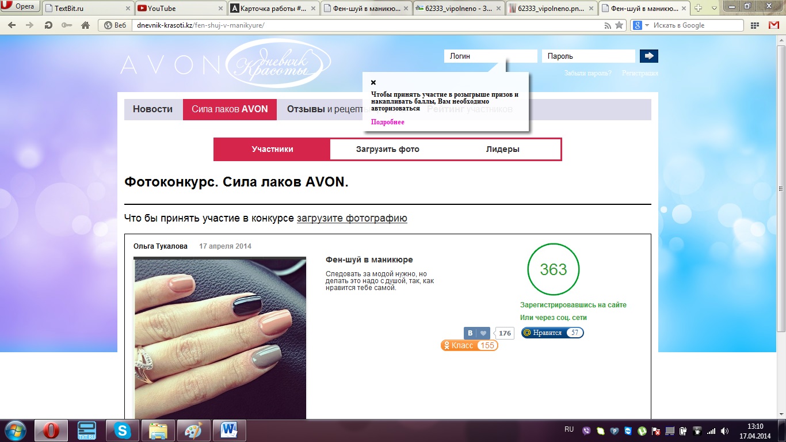Image resolution: width=786 pixels, height=442 pixels.
Task: Click 'Зарегистрировавшись на сайте' voting link
Action: 573,305
